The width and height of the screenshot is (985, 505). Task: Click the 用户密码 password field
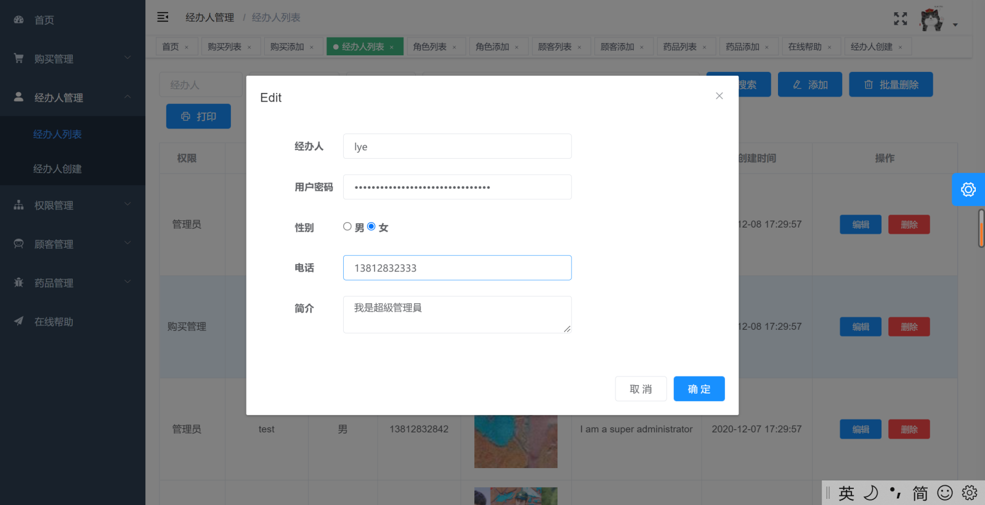[457, 187]
